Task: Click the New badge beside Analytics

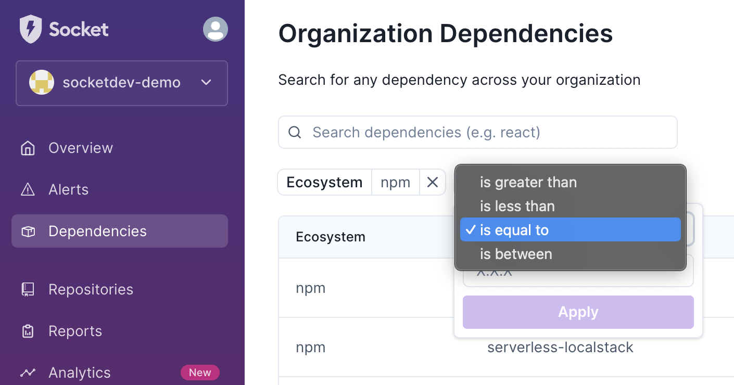Action: pos(200,373)
